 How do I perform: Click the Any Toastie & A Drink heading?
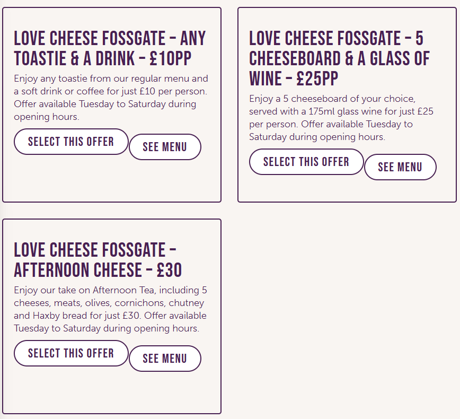pyautogui.click(x=110, y=48)
